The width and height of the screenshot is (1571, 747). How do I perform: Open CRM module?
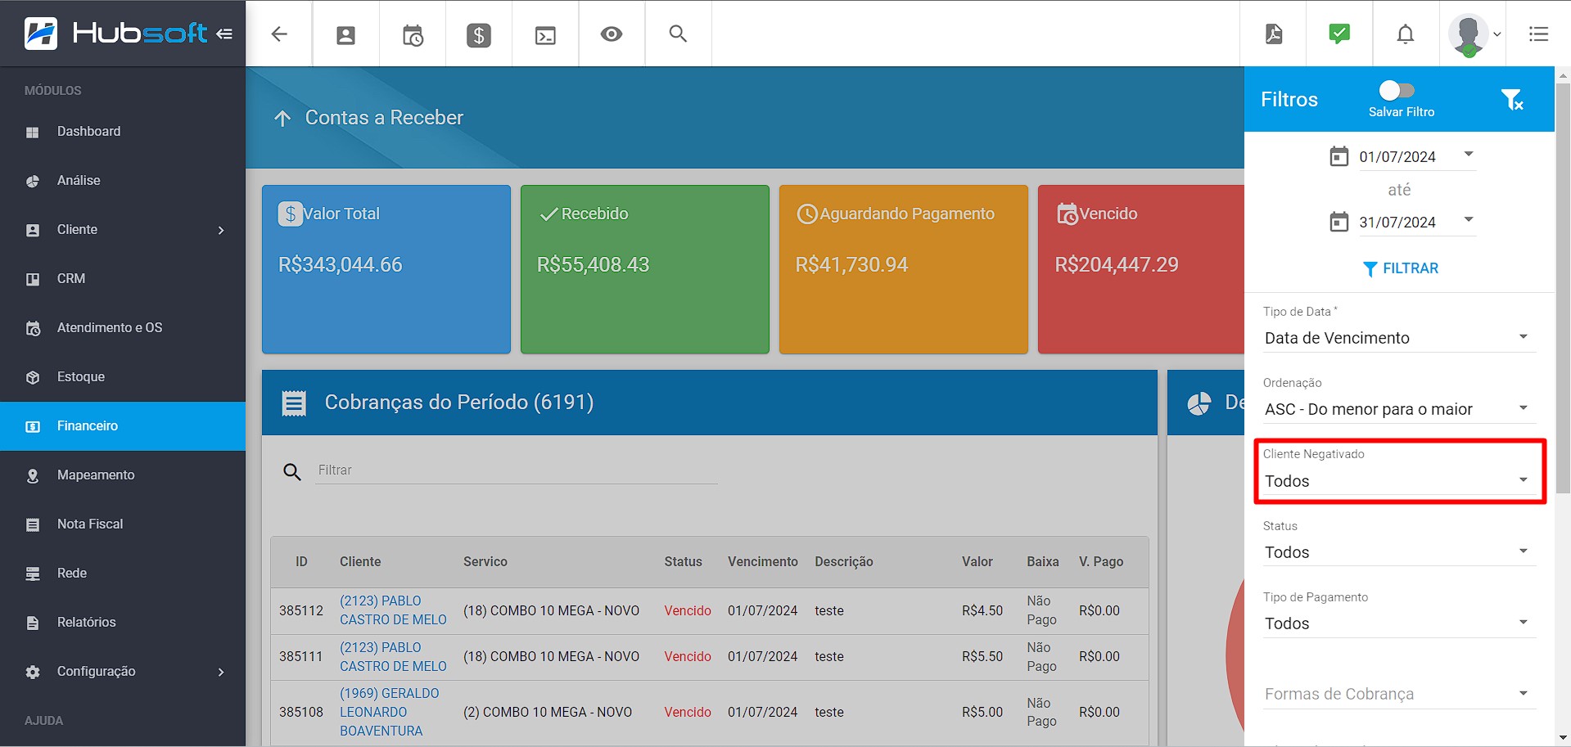coord(123,279)
